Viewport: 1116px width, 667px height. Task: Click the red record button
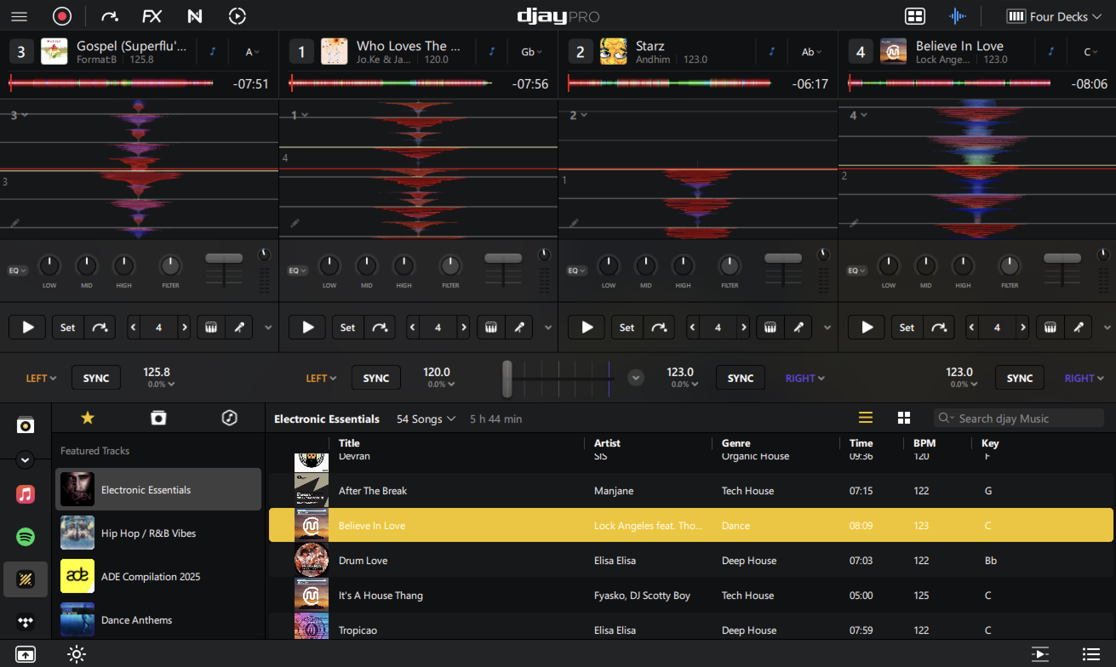tap(62, 17)
